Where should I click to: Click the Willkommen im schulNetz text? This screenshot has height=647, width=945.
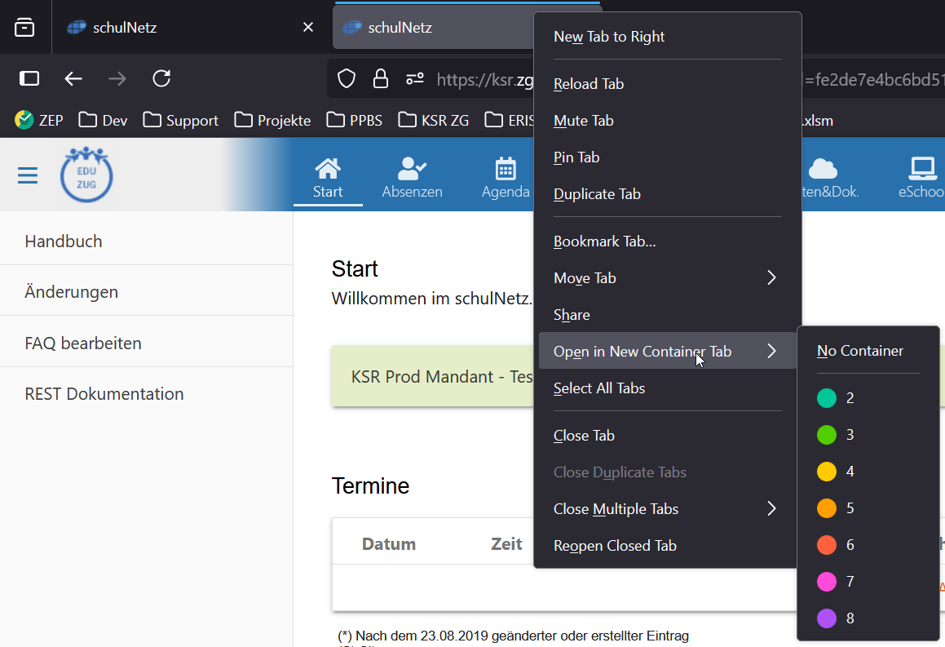click(x=432, y=299)
